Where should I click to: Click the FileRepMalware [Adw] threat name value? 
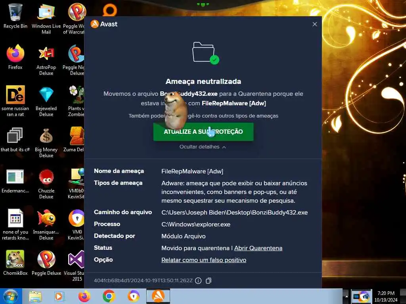pyautogui.click(x=192, y=171)
